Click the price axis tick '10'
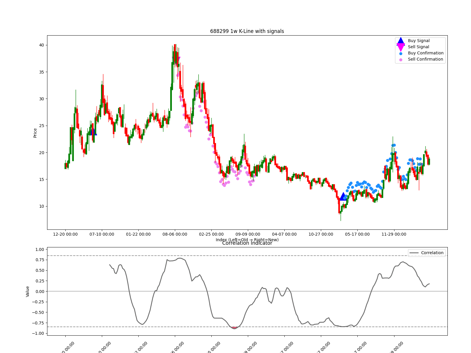The width and height of the screenshot is (471, 353). [x=42, y=206]
